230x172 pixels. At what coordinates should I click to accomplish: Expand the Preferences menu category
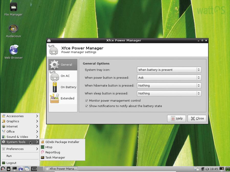pyautogui.click(x=20, y=149)
